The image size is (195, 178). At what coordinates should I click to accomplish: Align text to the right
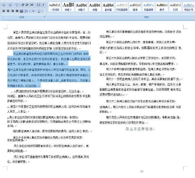click(12, 11)
